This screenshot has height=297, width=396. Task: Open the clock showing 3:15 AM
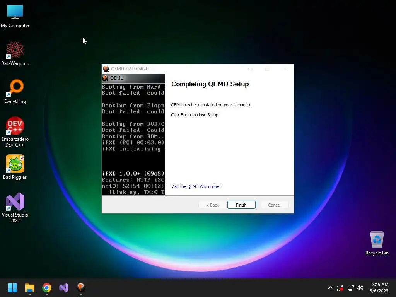pos(379,288)
